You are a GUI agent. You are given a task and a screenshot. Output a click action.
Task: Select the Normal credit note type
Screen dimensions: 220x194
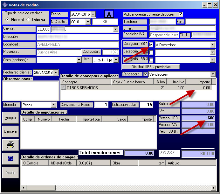tap(8, 20)
